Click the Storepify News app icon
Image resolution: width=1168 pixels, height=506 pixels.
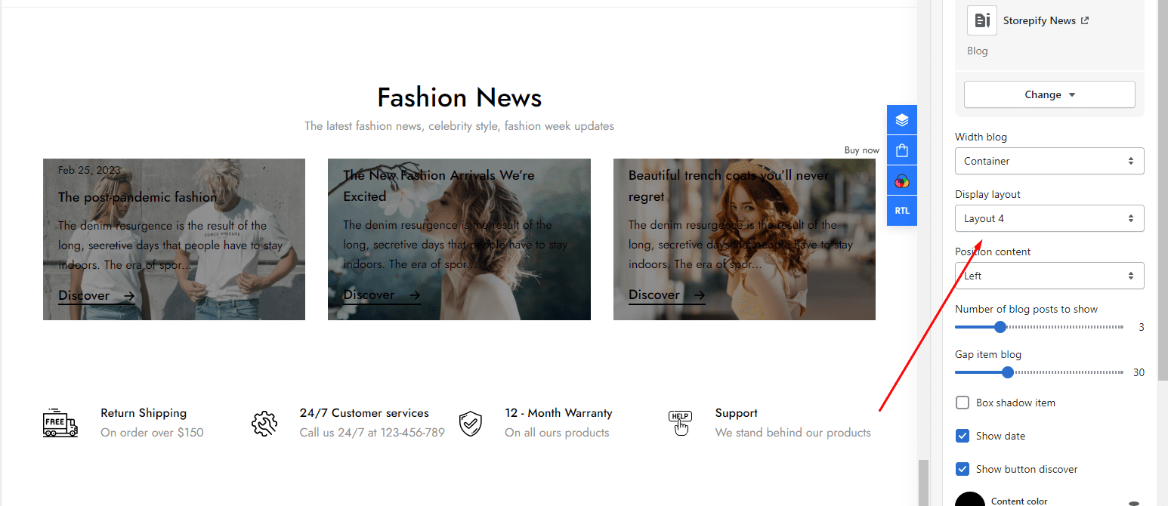981,20
